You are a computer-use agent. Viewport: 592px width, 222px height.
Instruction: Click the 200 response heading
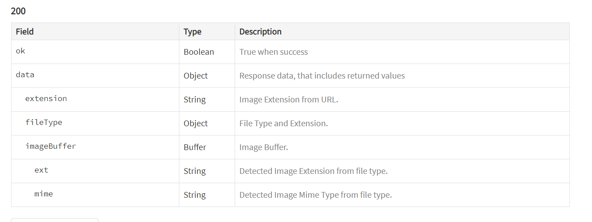click(18, 11)
